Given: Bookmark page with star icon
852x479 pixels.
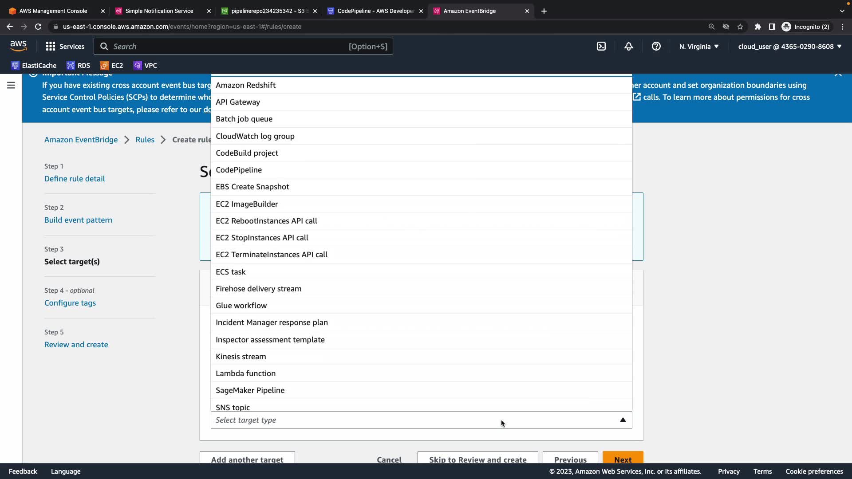Looking at the screenshot, I should pos(740,27).
